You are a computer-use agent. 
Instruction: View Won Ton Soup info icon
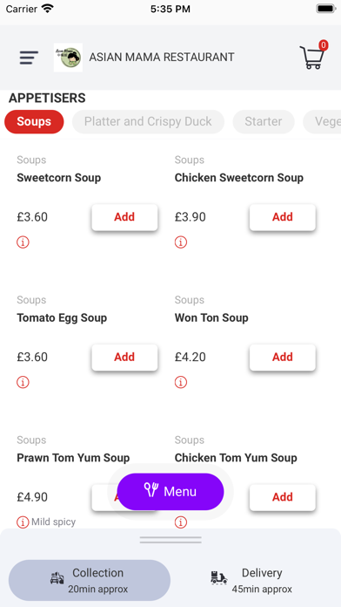pos(181,383)
